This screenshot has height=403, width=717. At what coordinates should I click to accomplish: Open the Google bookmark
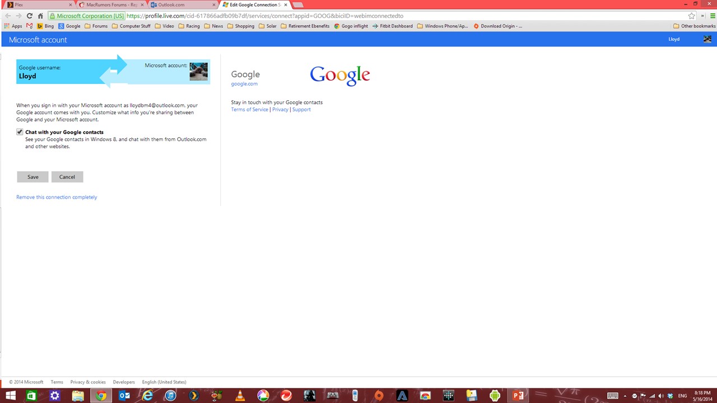[x=69, y=26]
